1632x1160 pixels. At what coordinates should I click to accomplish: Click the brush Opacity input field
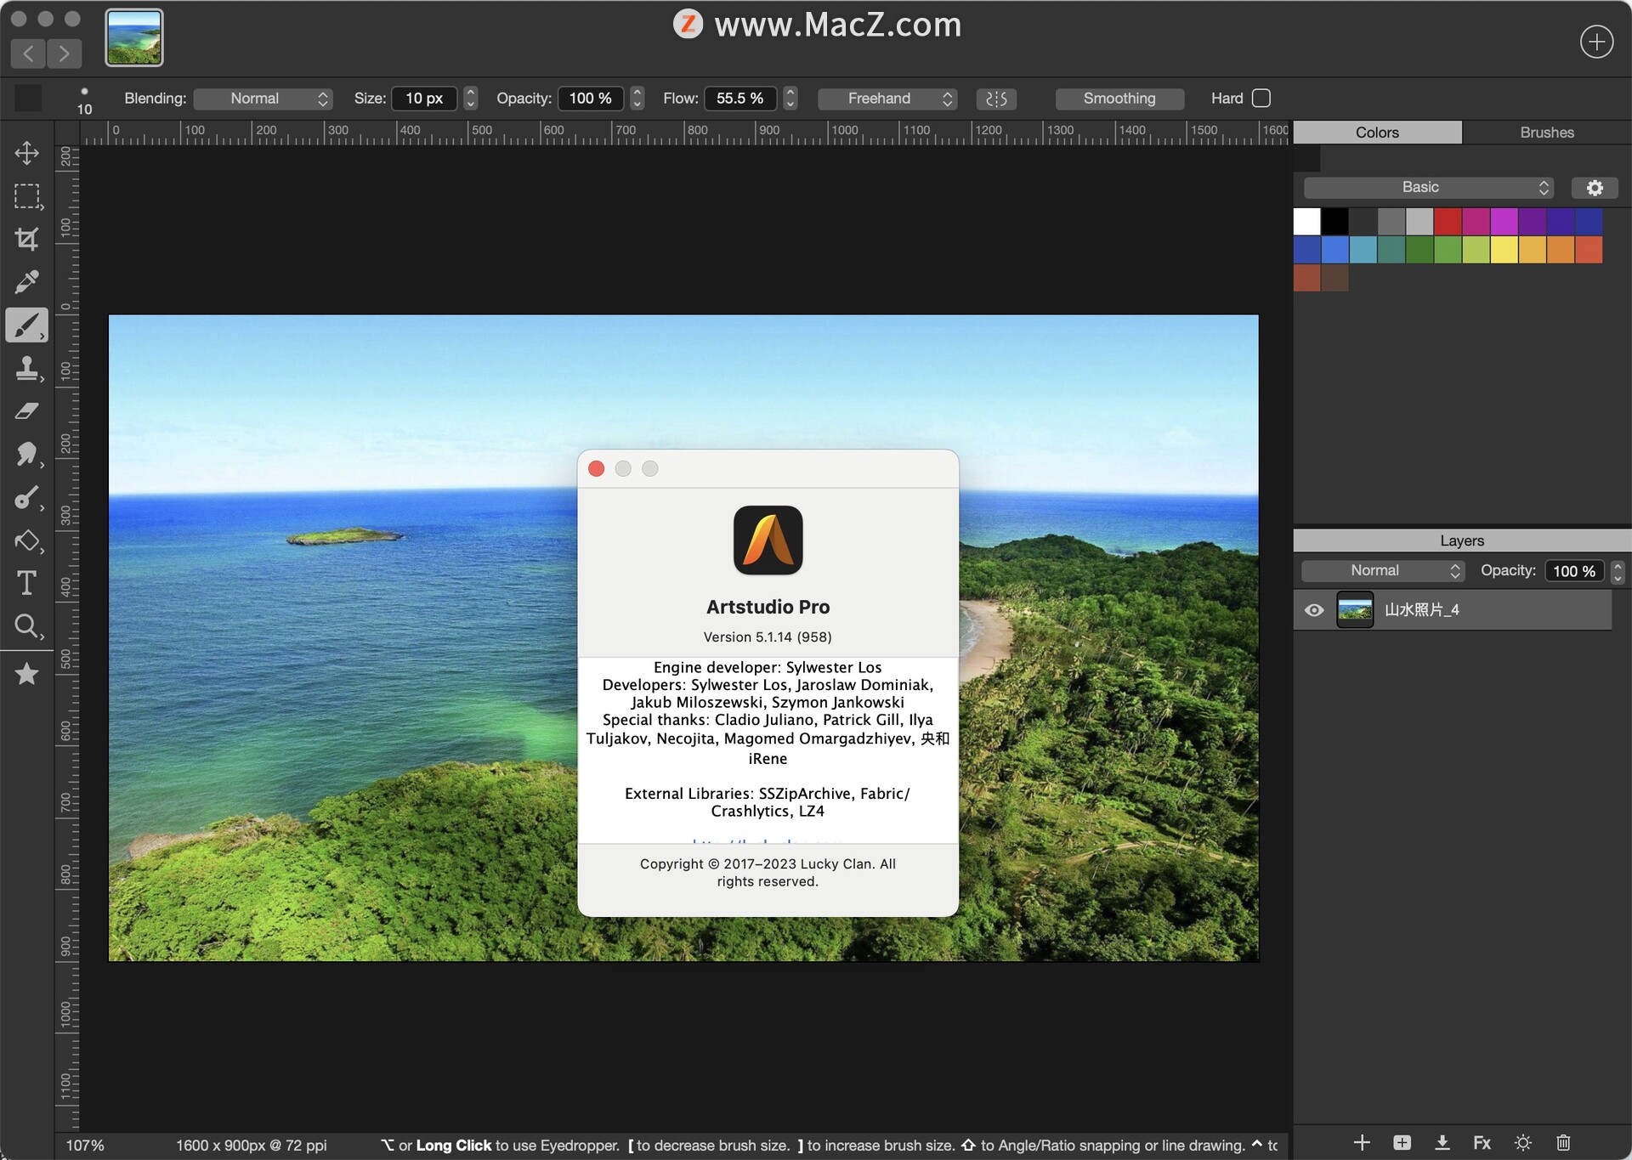click(591, 99)
